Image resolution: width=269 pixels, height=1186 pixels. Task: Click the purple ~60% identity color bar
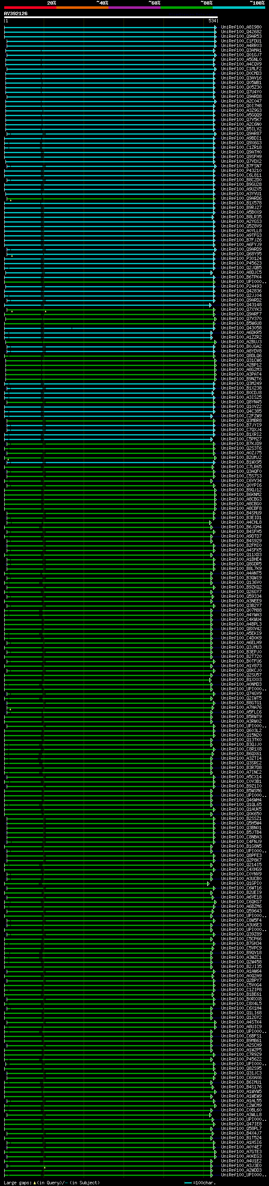[x=135, y=8]
